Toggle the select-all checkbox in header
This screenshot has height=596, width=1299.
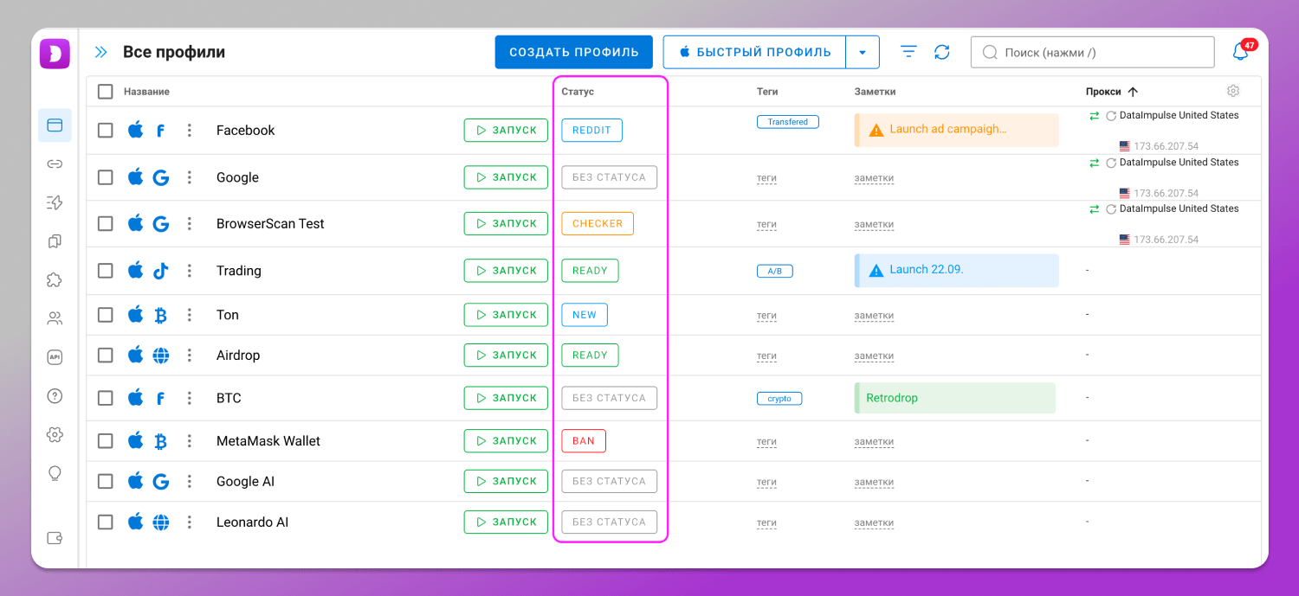[x=106, y=92]
